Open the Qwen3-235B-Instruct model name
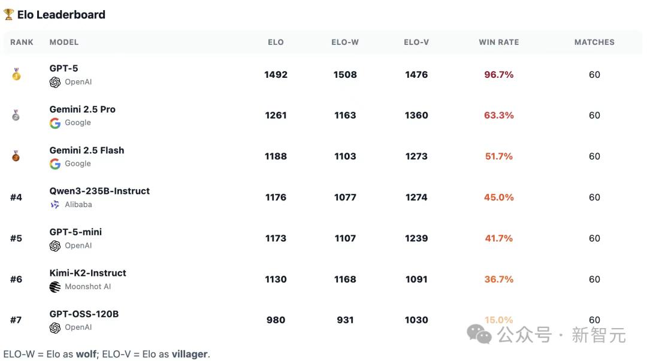Image resolution: width=647 pixels, height=361 pixels. coord(99,192)
